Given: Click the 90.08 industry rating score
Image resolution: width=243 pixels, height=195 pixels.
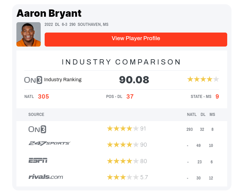Looking at the screenshot, I should pyautogui.click(x=134, y=80).
